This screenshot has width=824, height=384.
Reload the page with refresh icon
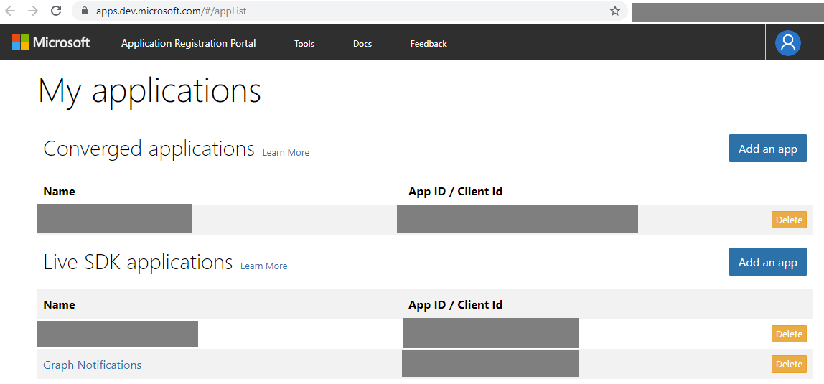tap(56, 11)
